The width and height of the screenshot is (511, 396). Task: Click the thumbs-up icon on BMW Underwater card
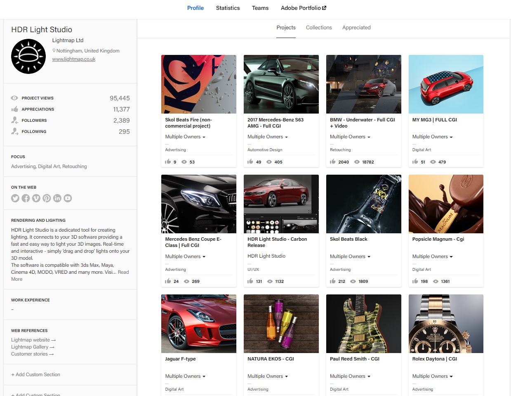pyautogui.click(x=333, y=161)
